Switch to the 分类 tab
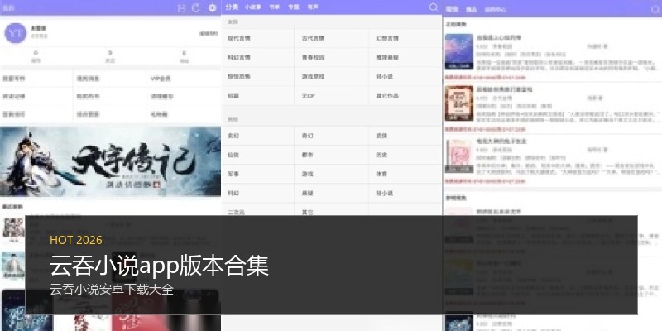This screenshot has height=331, width=662. pyautogui.click(x=232, y=7)
